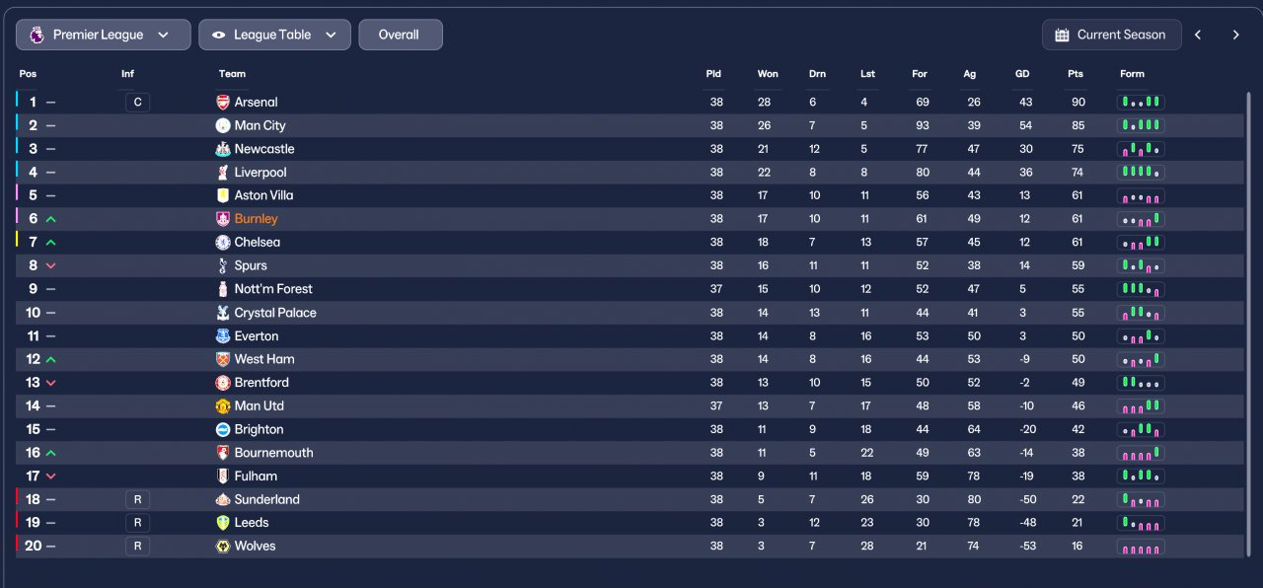
Task: Click the champion 'C' info badge for Arsenal
Action: (x=137, y=102)
